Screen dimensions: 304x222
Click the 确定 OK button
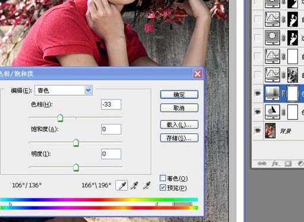pyautogui.click(x=179, y=95)
